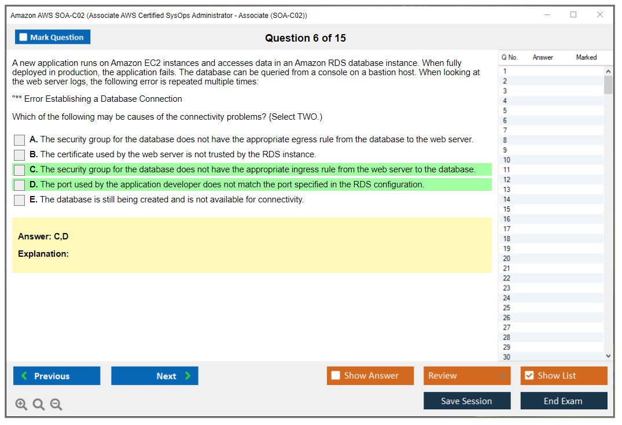Click the reset zoom magnifier icon
This screenshot has height=425, width=622.
[x=39, y=405]
